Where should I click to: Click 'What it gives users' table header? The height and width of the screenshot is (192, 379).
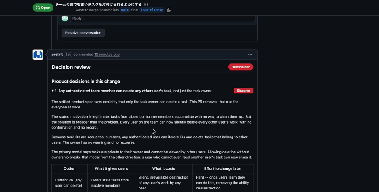[x=111, y=168]
